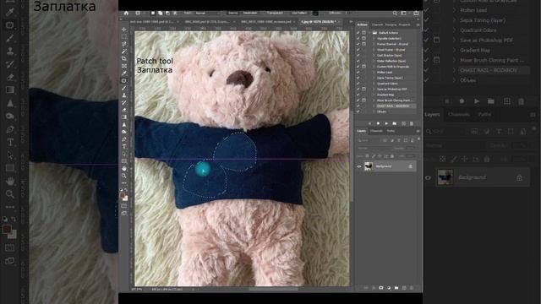Begin recording in center Actions panel

(378, 123)
